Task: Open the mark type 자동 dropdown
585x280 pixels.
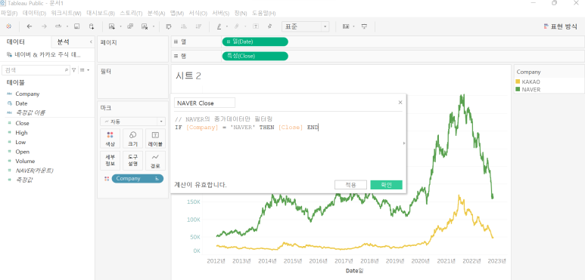Action: click(x=133, y=122)
